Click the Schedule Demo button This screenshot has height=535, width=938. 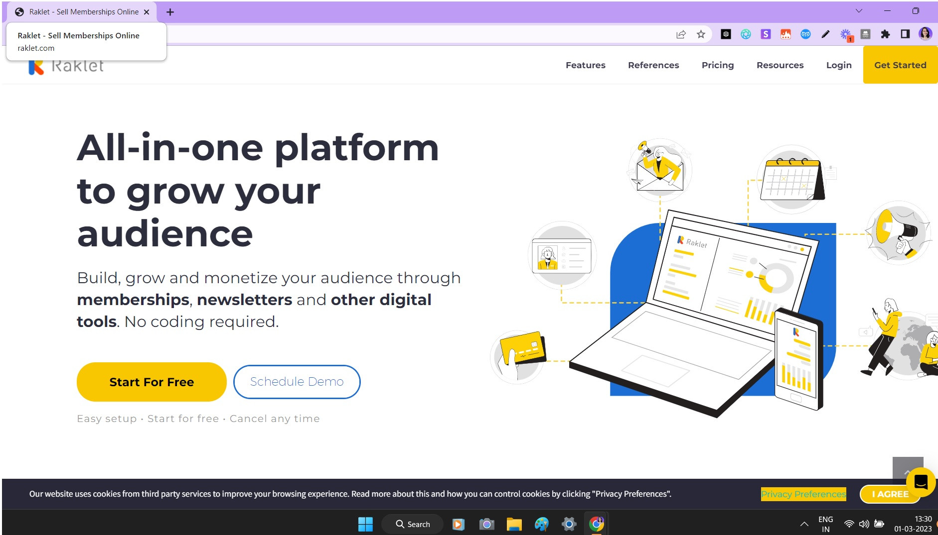pyautogui.click(x=297, y=382)
